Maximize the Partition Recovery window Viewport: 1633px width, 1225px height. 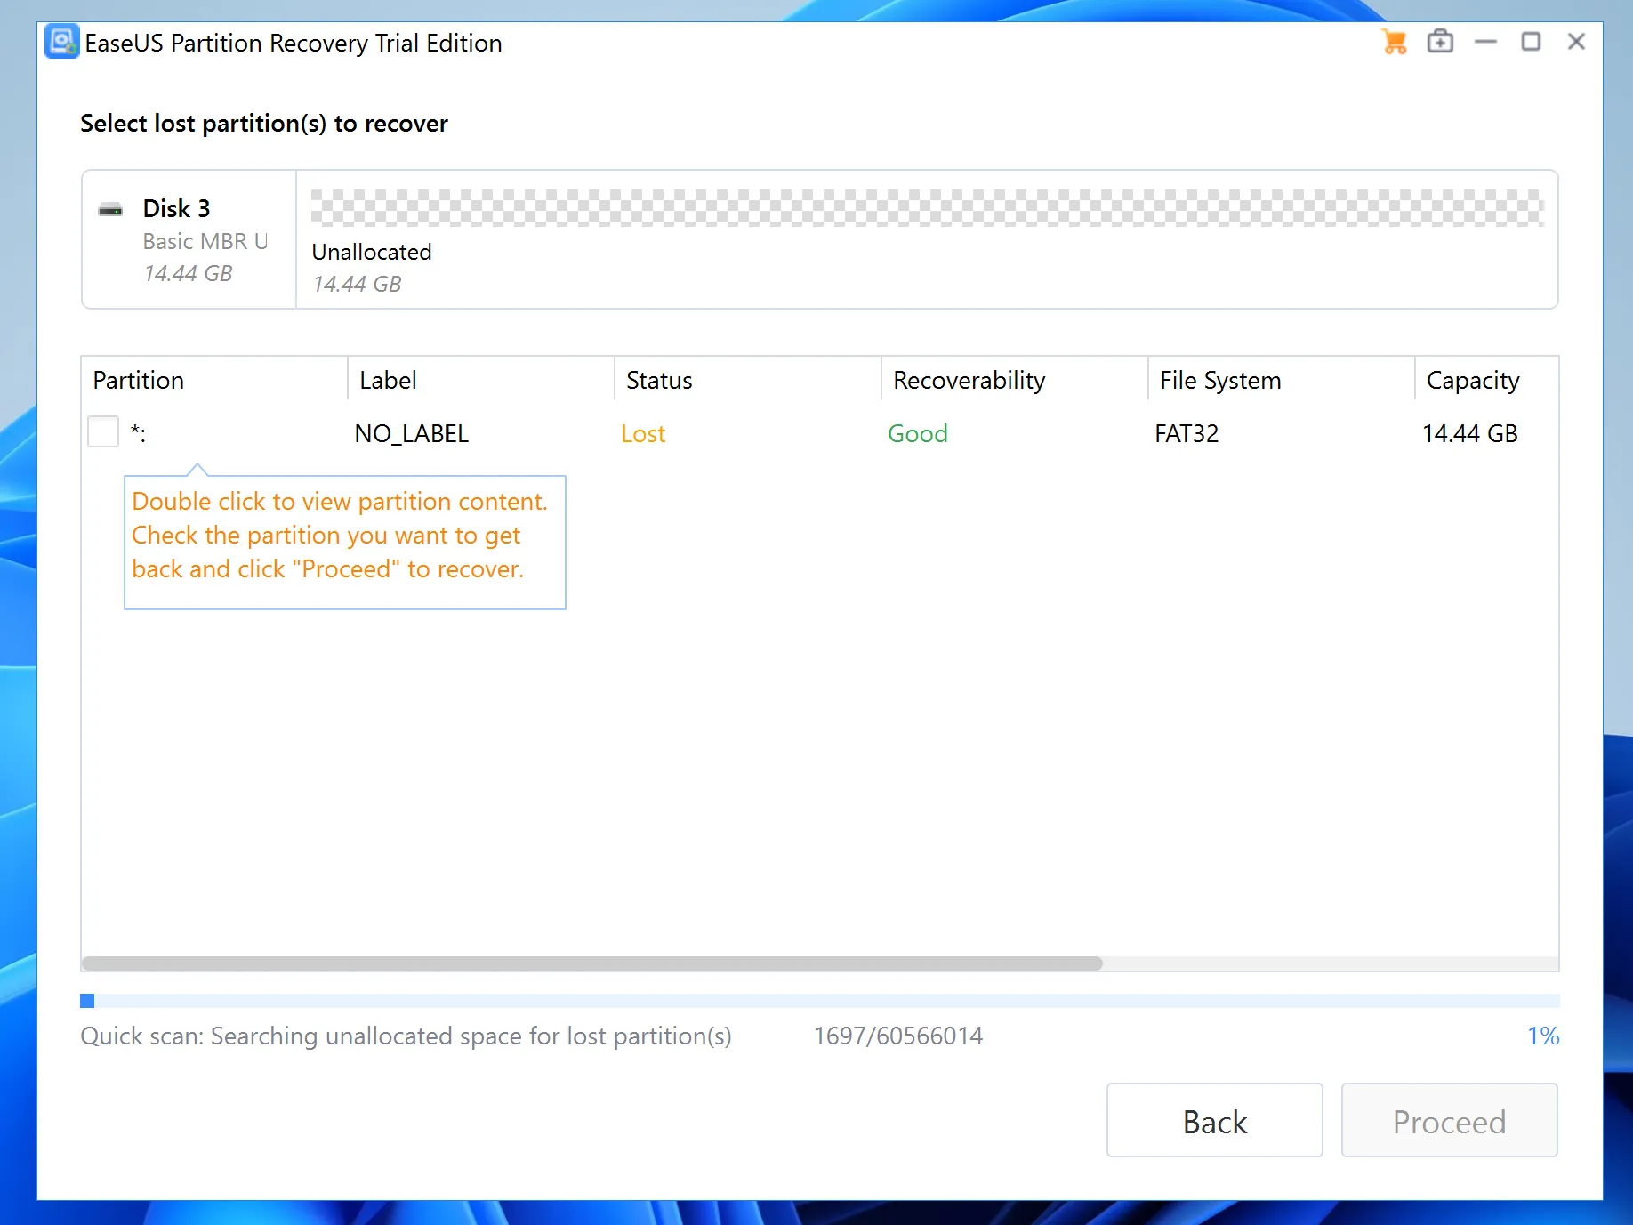pos(1531,42)
